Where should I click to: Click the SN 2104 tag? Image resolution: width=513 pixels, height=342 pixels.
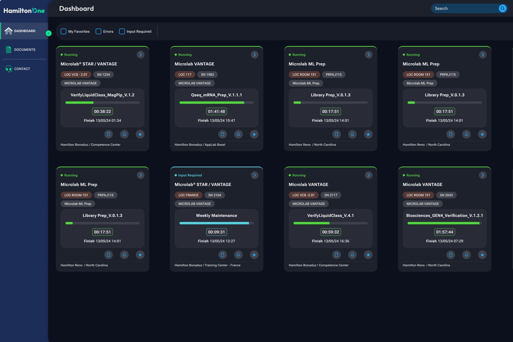pyautogui.click(x=215, y=195)
